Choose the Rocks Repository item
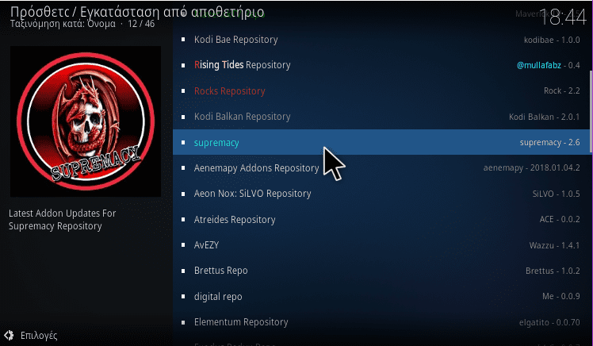Viewport: 593px width, 346px height. [381, 90]
